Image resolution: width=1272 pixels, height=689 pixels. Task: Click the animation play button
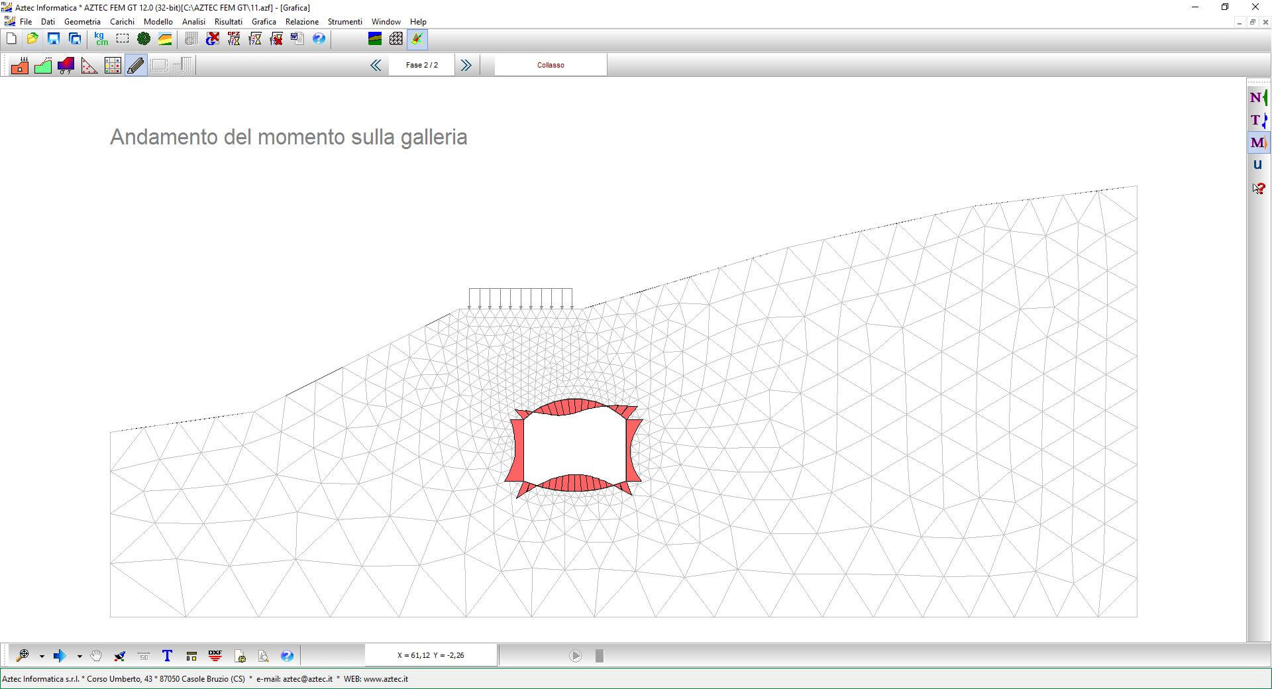click(x=576, y=656)
